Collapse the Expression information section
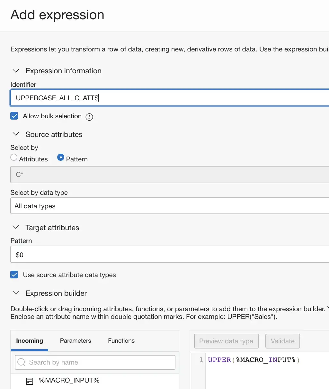 pyautogui.click(x=15, y=71)
